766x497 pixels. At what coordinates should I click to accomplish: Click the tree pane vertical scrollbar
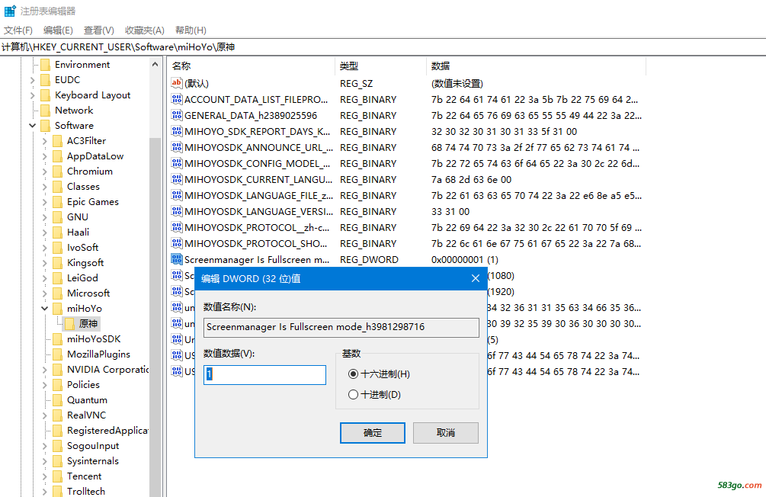click(155, 305)
